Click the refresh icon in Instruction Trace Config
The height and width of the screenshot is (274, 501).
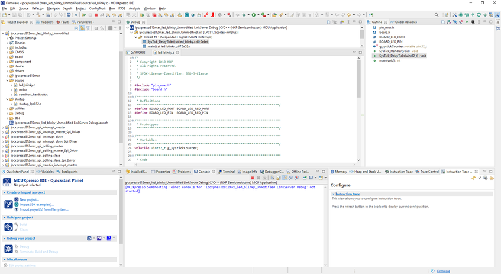coord(474,178)
